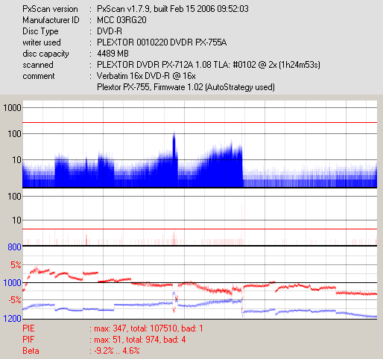Click the blue 800 axis label
The image size is (383, 359).
click(14, 247)
